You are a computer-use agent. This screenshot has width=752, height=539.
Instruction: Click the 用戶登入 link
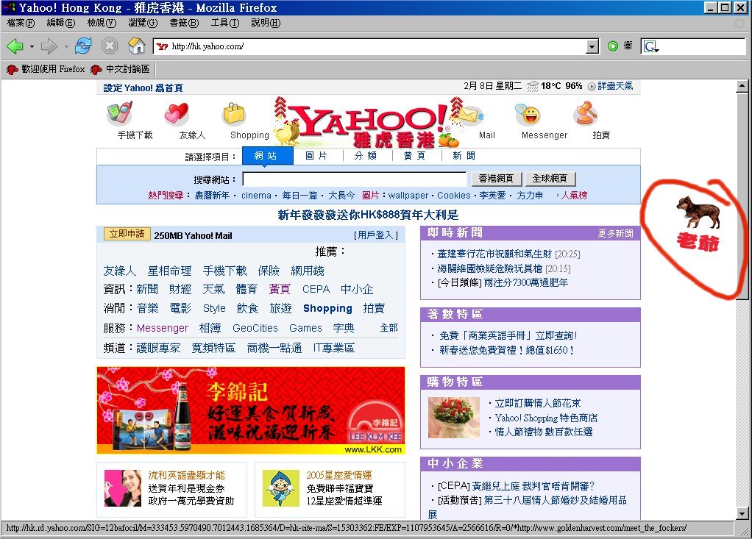click(x=376, y=235)
